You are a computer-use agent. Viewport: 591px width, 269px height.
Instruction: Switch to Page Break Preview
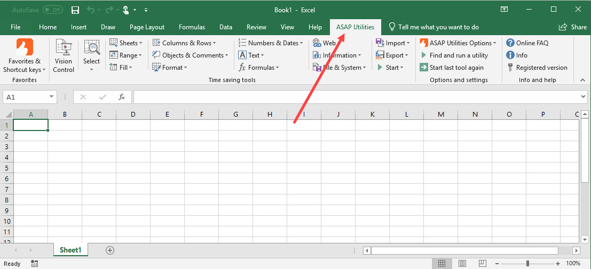point(483,263)
